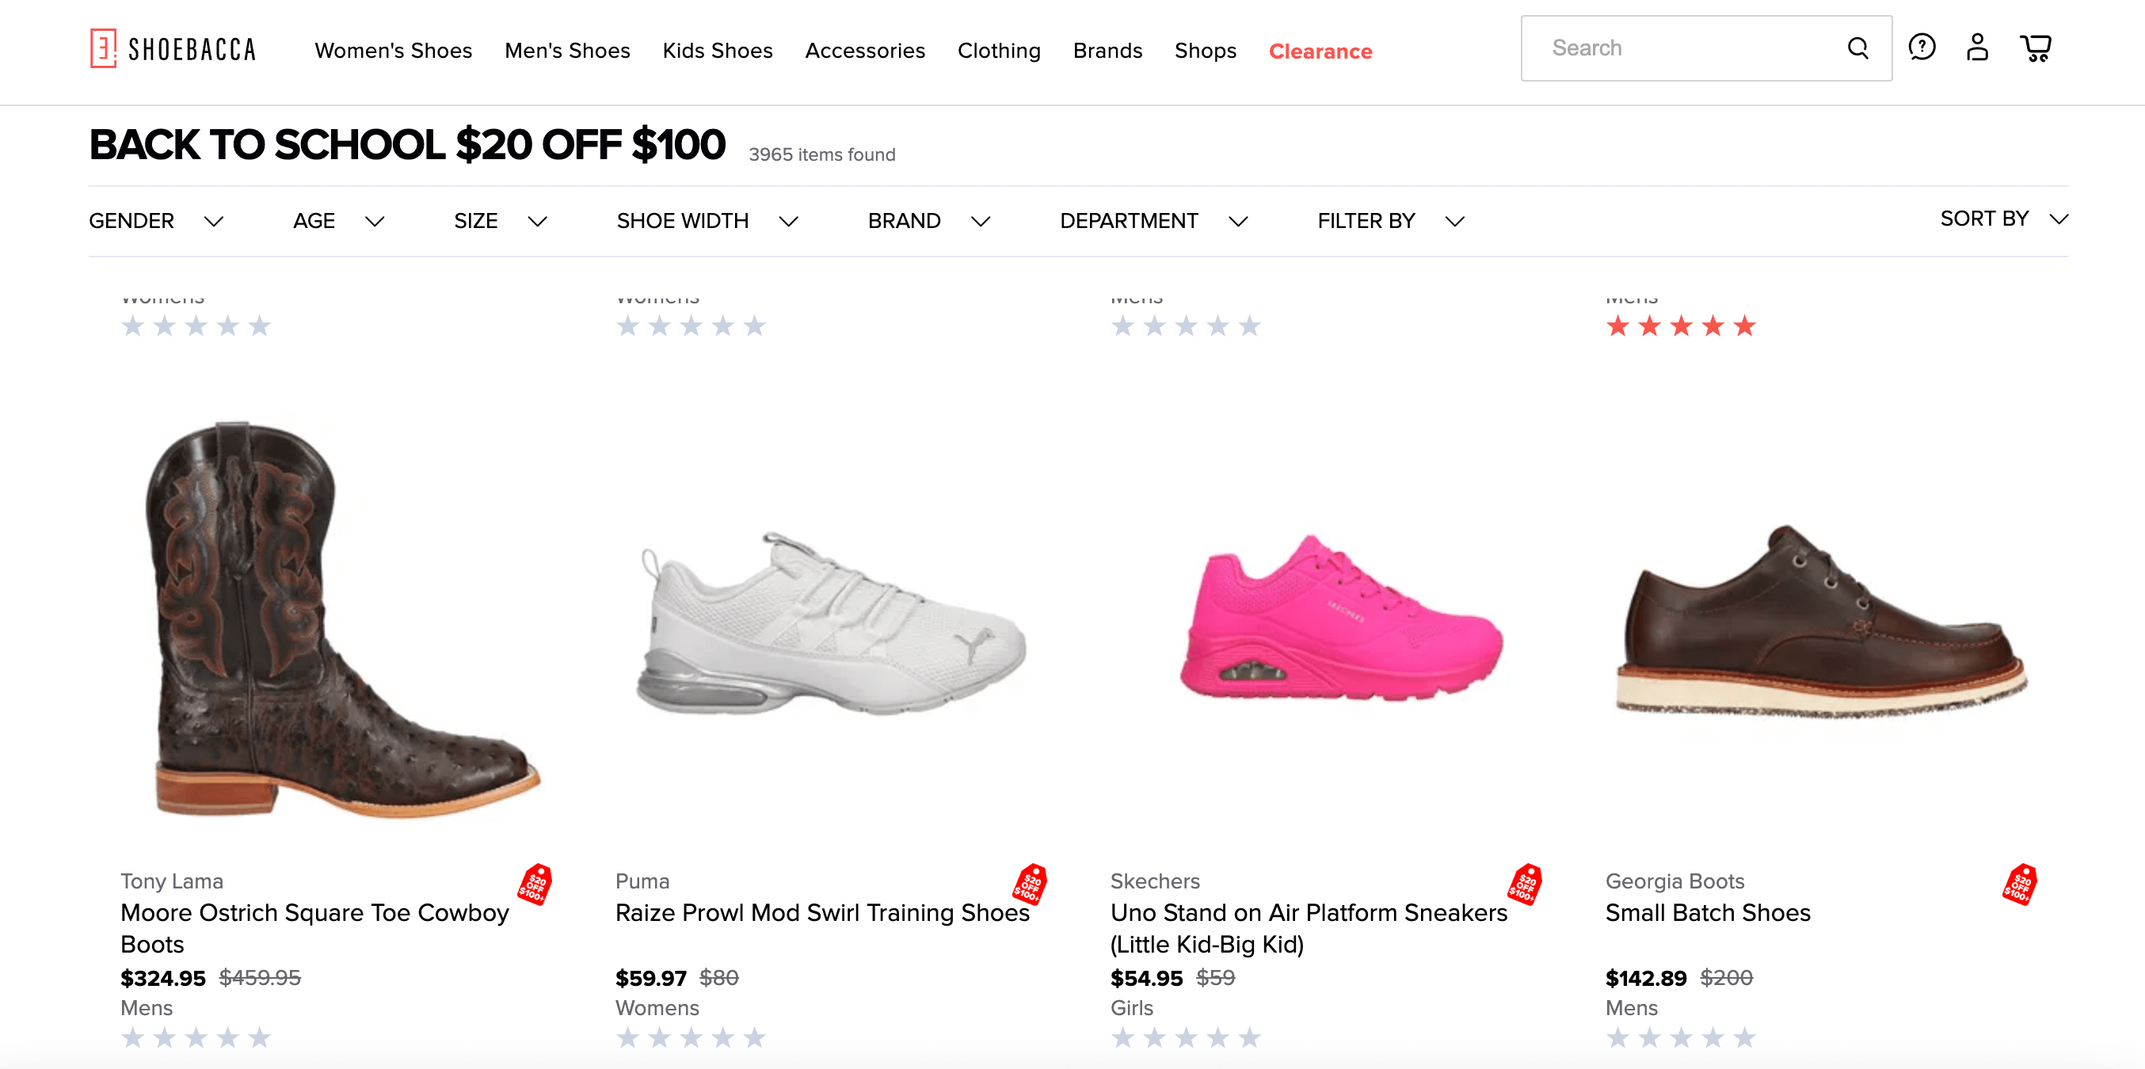Open the shopping cart icon
The image size is (2145, 1069).
[x=2035, y=48]
